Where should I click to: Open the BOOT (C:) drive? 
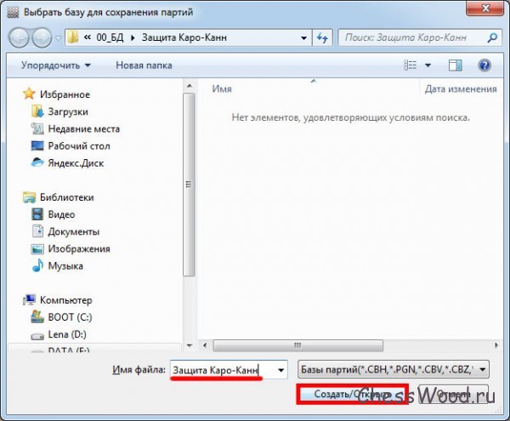[x=68, y=317]
